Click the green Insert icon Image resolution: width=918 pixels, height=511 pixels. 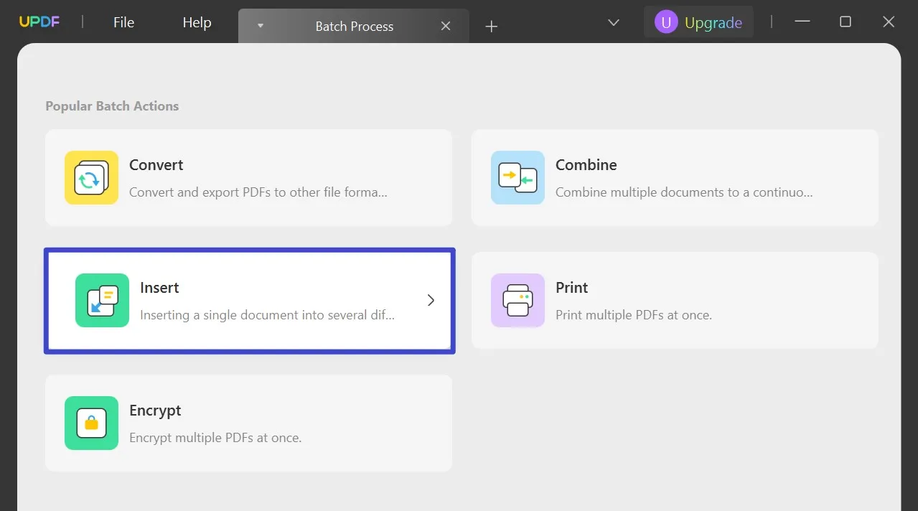pos(101,300)
